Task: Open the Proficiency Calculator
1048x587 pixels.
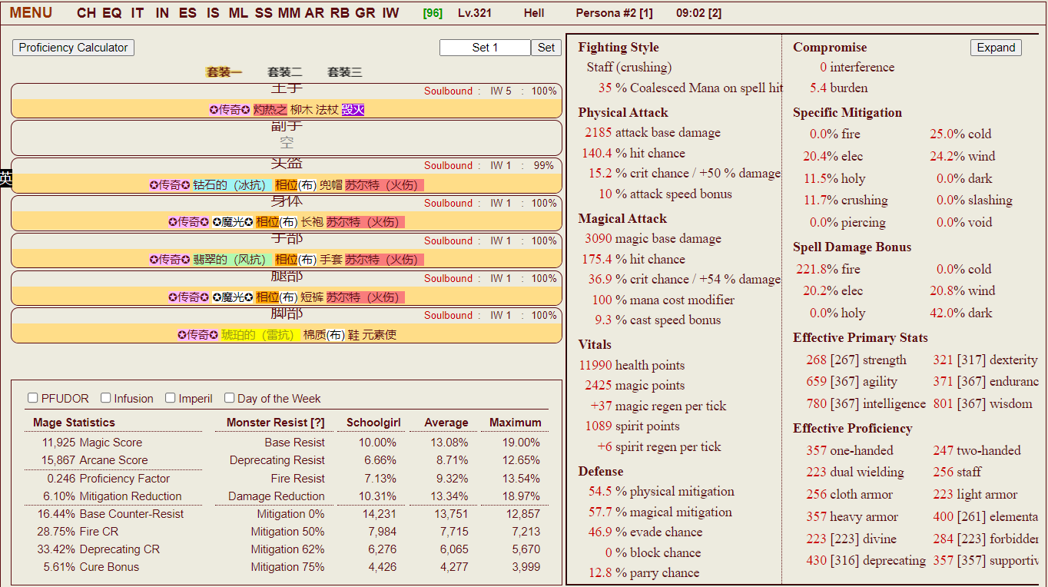Action: [x=73, y=48]
